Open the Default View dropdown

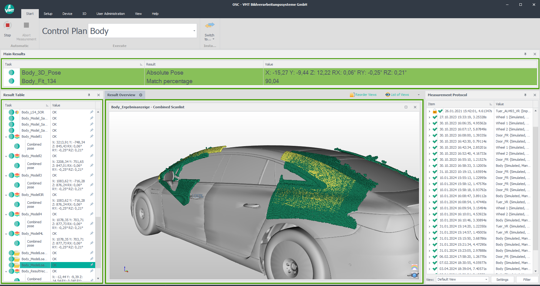point(487,279)
